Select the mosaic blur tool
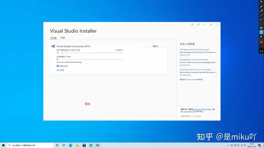 261,28
